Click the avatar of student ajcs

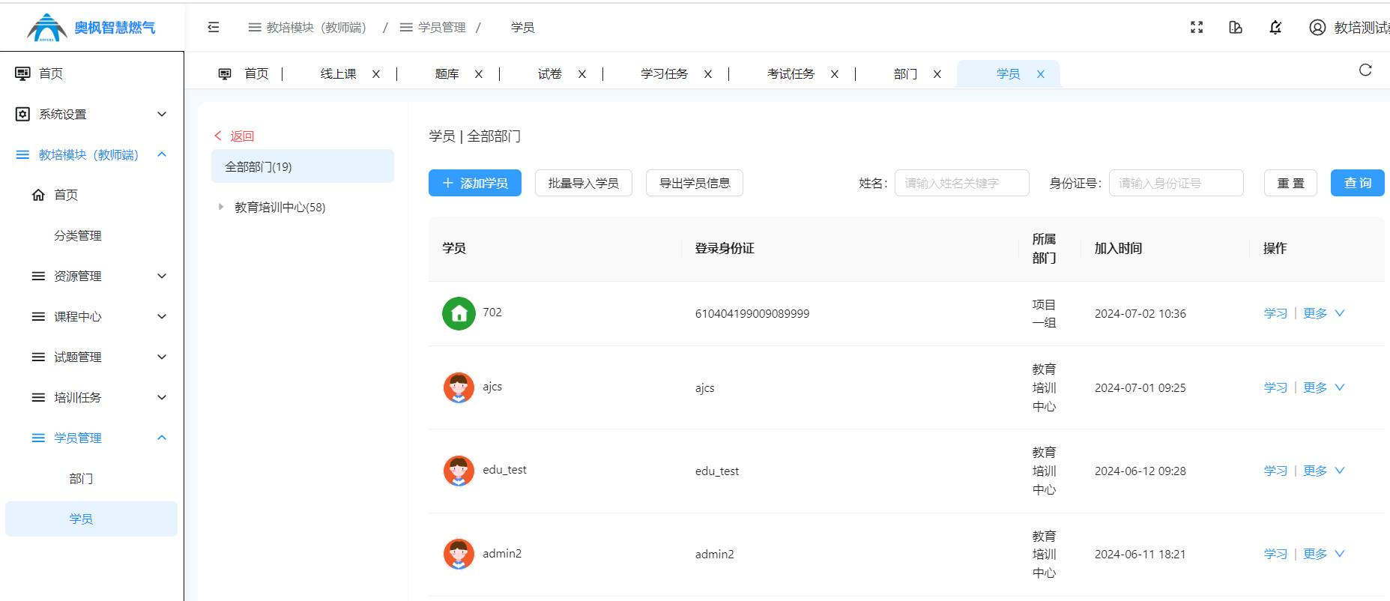click(x=459, y=387)
